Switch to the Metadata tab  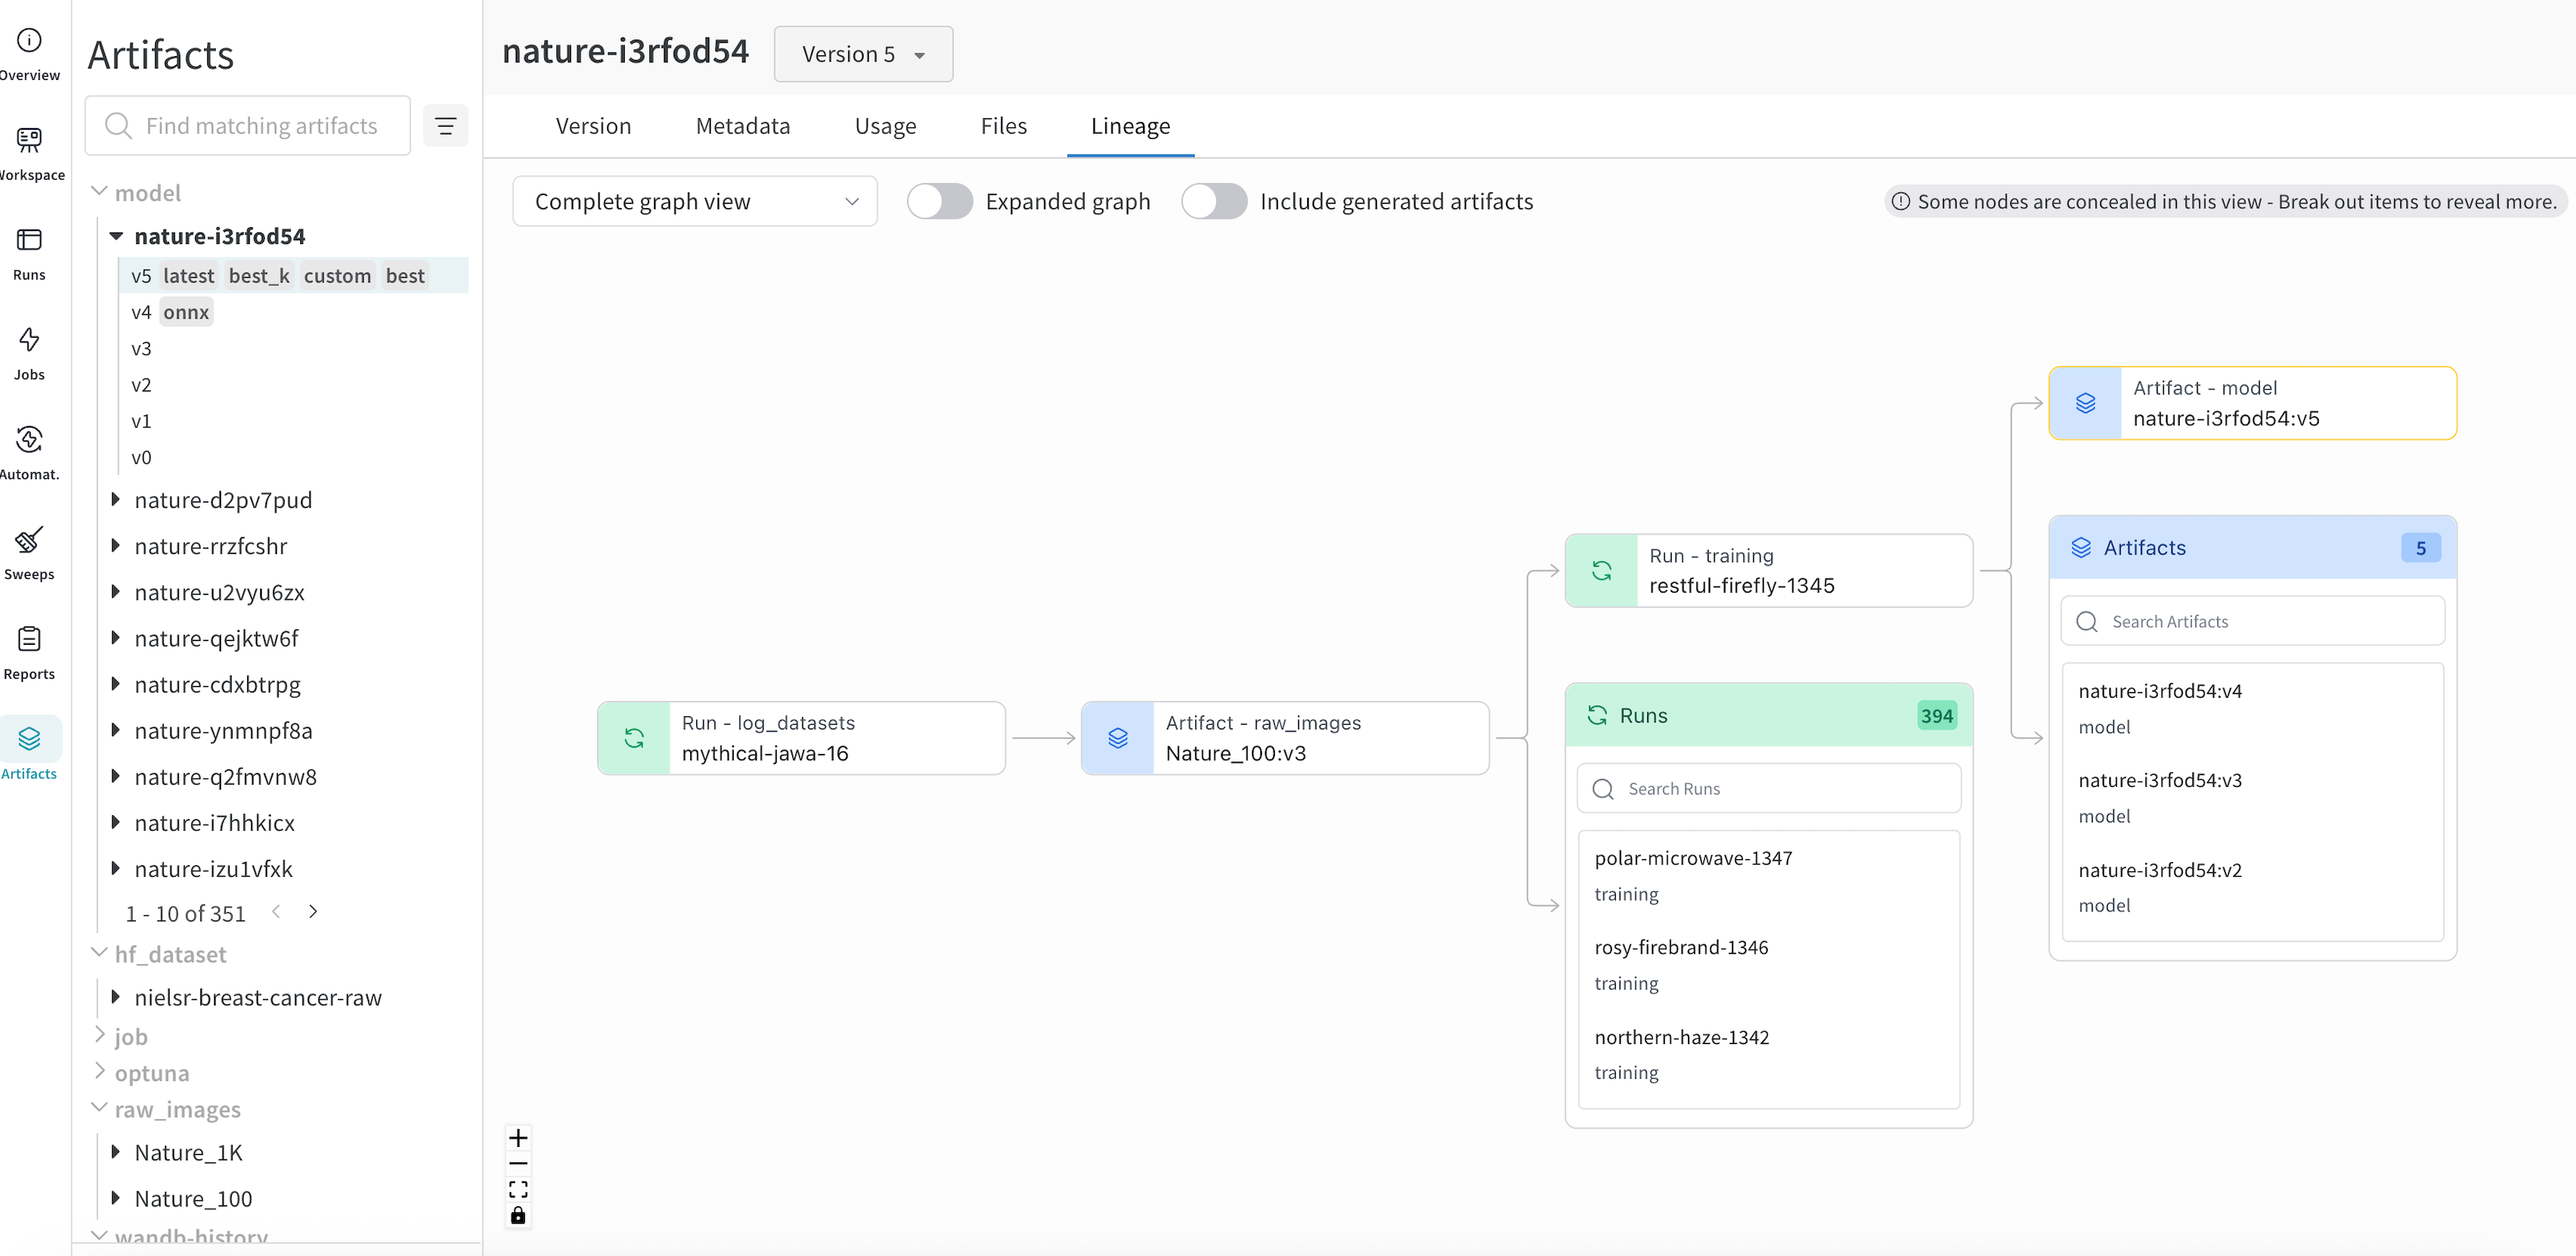click(x=742, y=126)
